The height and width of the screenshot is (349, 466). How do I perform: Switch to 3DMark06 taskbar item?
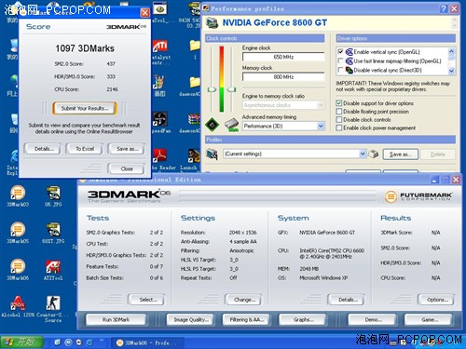pos(147,342)
